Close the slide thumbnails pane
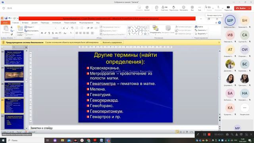This screenshot has height=143, width=254. coord(26,47)
